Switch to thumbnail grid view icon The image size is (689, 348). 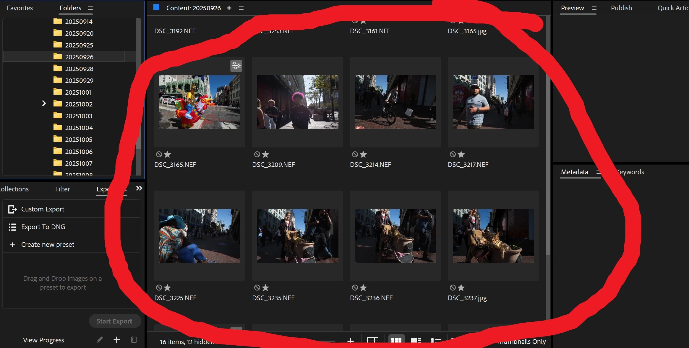pos(396,340)
